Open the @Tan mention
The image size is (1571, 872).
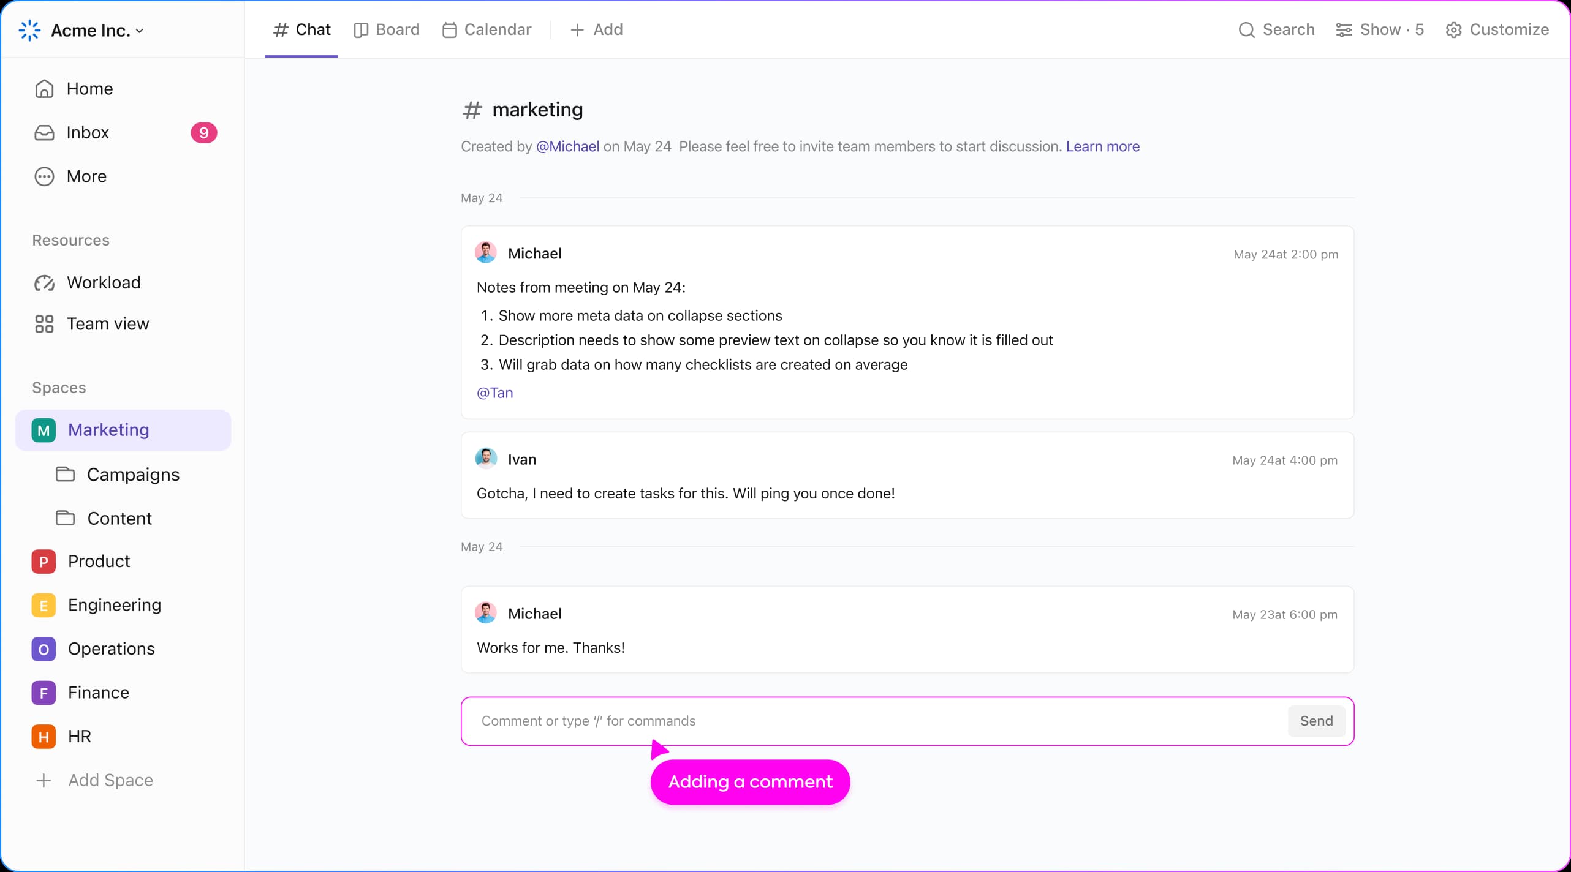pyautogui.click(x=494, y=393)
